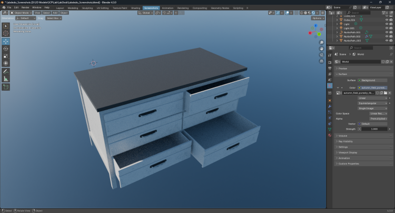Hide Light.001 using its eye icon
The width and height of the screenshot is (395, 213).
387,28
